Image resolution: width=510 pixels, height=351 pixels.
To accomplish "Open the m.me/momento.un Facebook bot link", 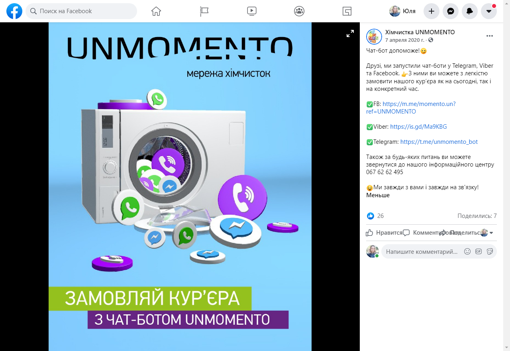I will [x=411, y=108].
